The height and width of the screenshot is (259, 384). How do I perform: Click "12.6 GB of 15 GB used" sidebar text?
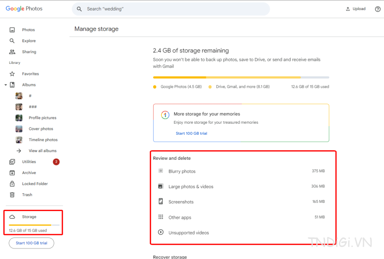[28, 231]
